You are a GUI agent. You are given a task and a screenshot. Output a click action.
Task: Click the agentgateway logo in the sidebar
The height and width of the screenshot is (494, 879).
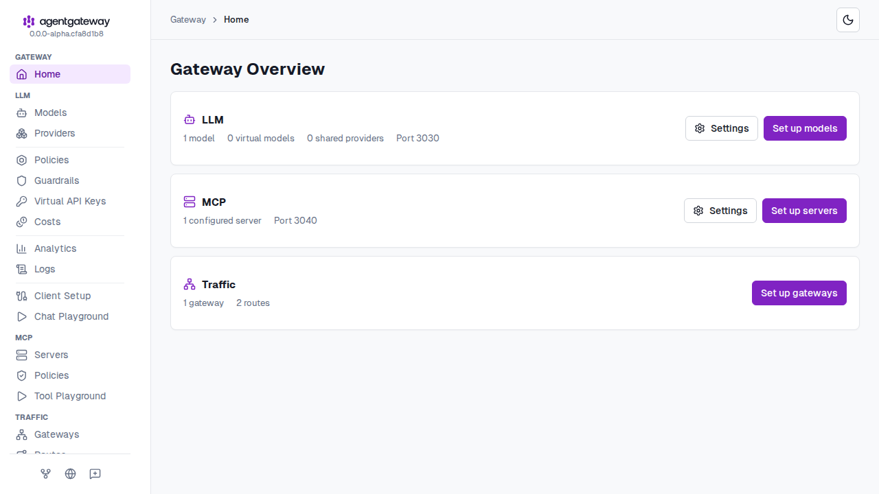pos(67,21)
